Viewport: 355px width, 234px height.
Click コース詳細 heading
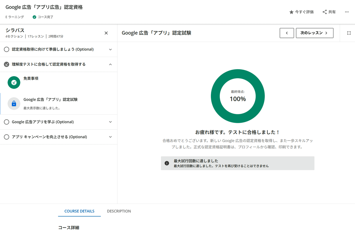[69, 227]
